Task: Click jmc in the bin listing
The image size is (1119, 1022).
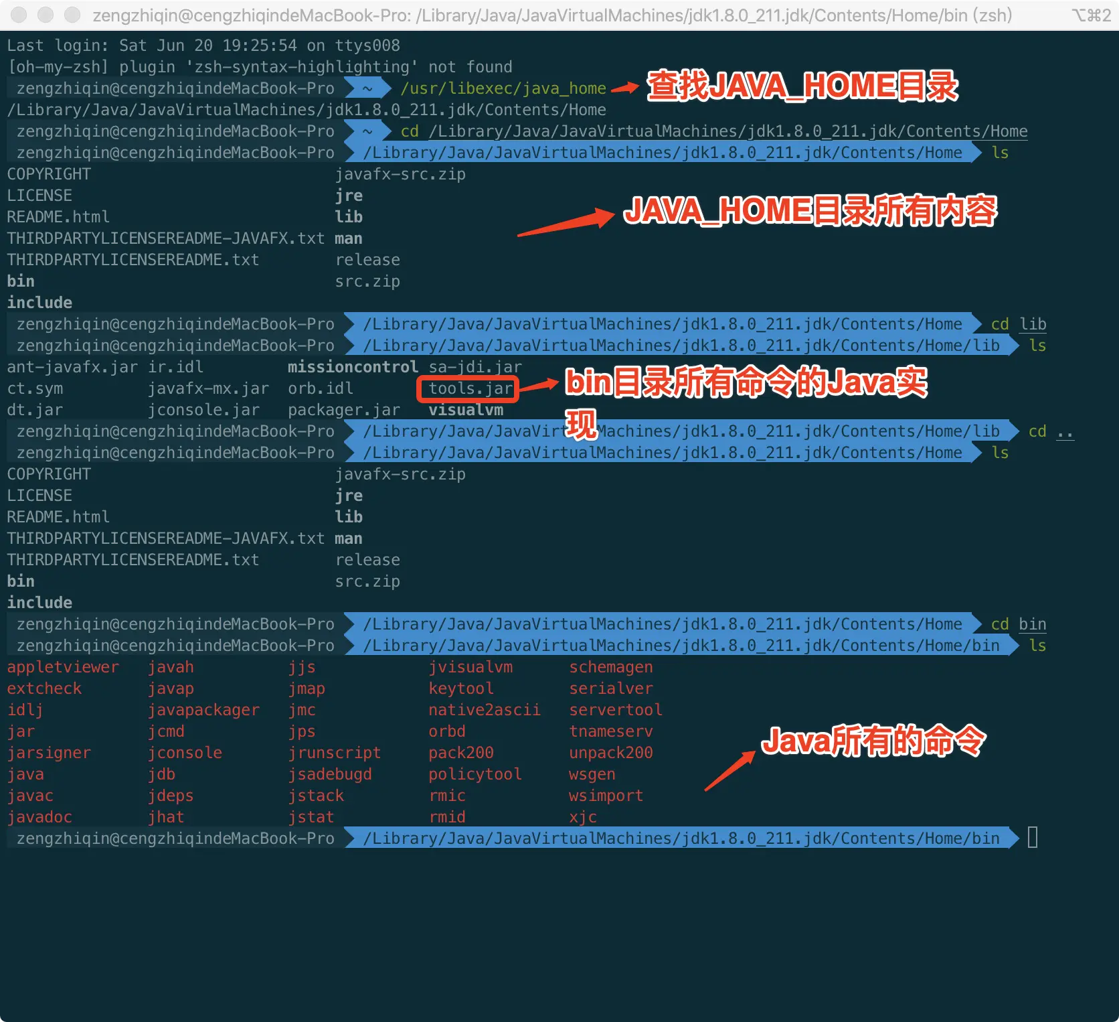Action: tap(302, 710)
